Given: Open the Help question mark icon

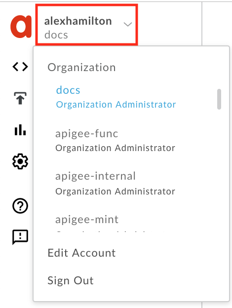Looking at the screenshot, I should (x=20, y=206).
